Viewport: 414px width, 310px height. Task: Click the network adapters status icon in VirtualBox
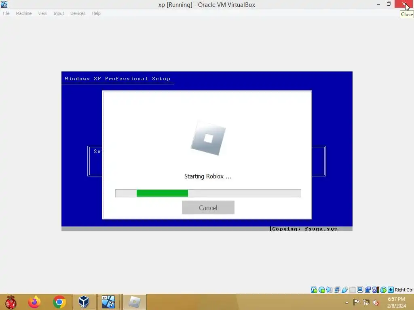pyautogui.click(x=337, y=290)
